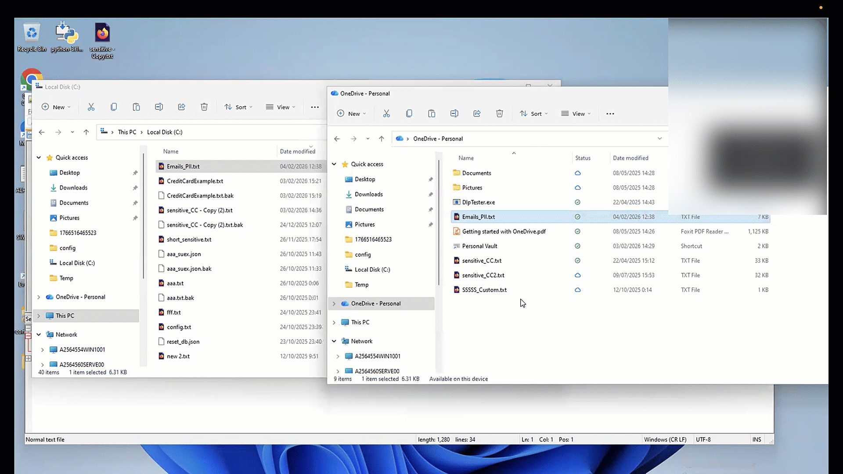Viewport: 843px width, 474px height.
Task: Click Up arrow in OneDrive navigation bar
Action: [x=382, y=139]
